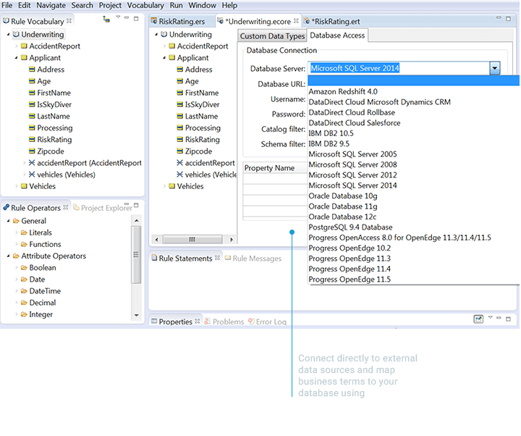Open the Vocabulary menu
The width and height of the screenshot is (521, 436).
tap(145, 5)
